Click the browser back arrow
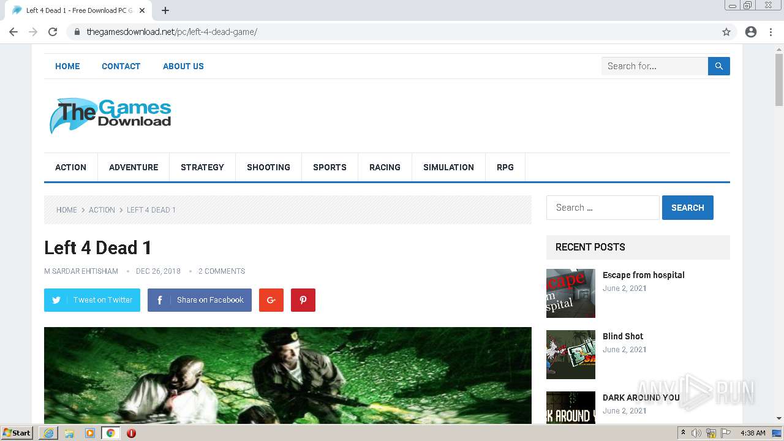The image size is (784, 441). [x=13, y=32]
